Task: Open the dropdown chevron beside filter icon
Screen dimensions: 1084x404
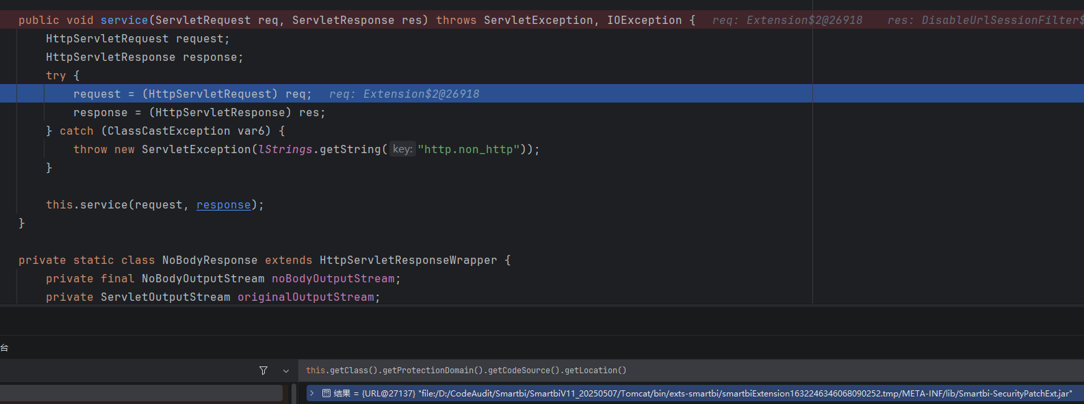Action: [286, 371]
